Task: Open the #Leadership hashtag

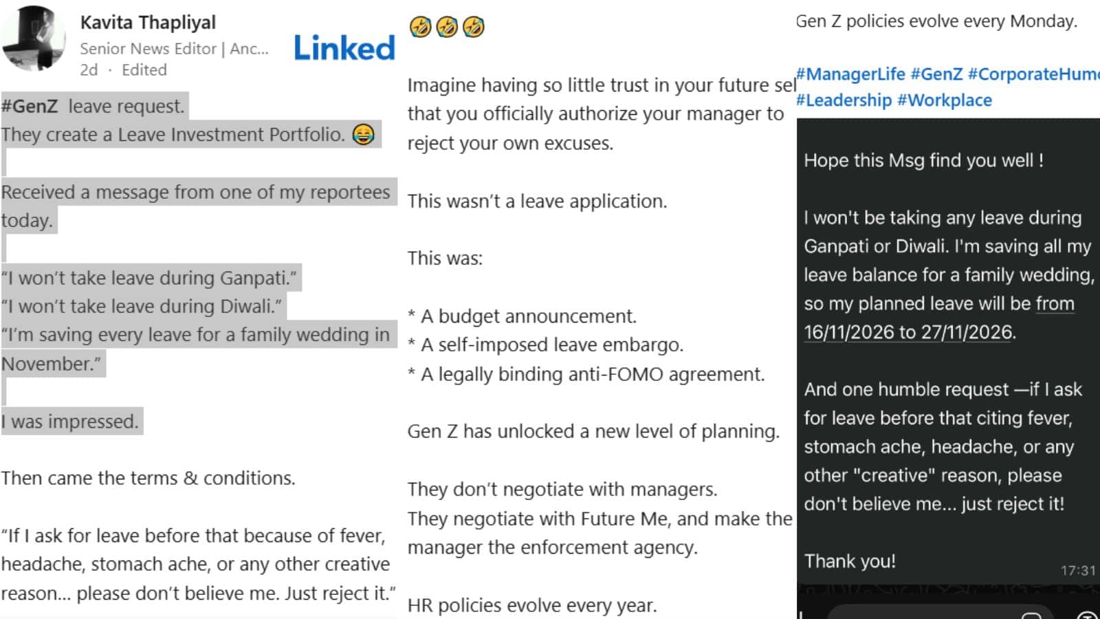Action: point(844,100)
